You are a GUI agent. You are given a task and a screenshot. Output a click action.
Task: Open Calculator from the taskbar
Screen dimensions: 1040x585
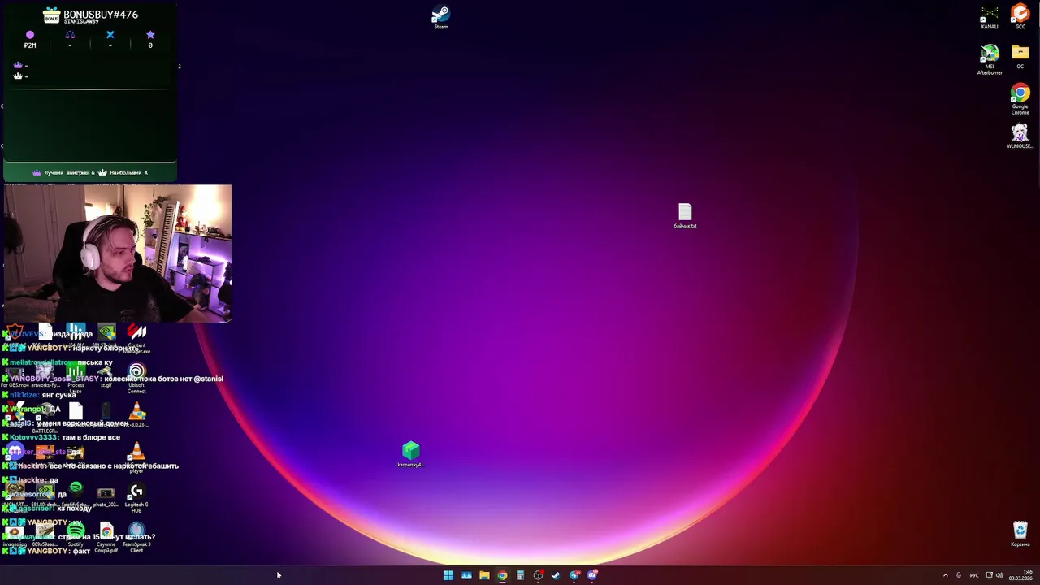(x=520, y=575)
